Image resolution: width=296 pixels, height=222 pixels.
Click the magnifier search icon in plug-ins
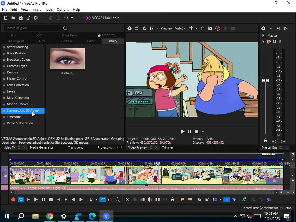point(65,28)
